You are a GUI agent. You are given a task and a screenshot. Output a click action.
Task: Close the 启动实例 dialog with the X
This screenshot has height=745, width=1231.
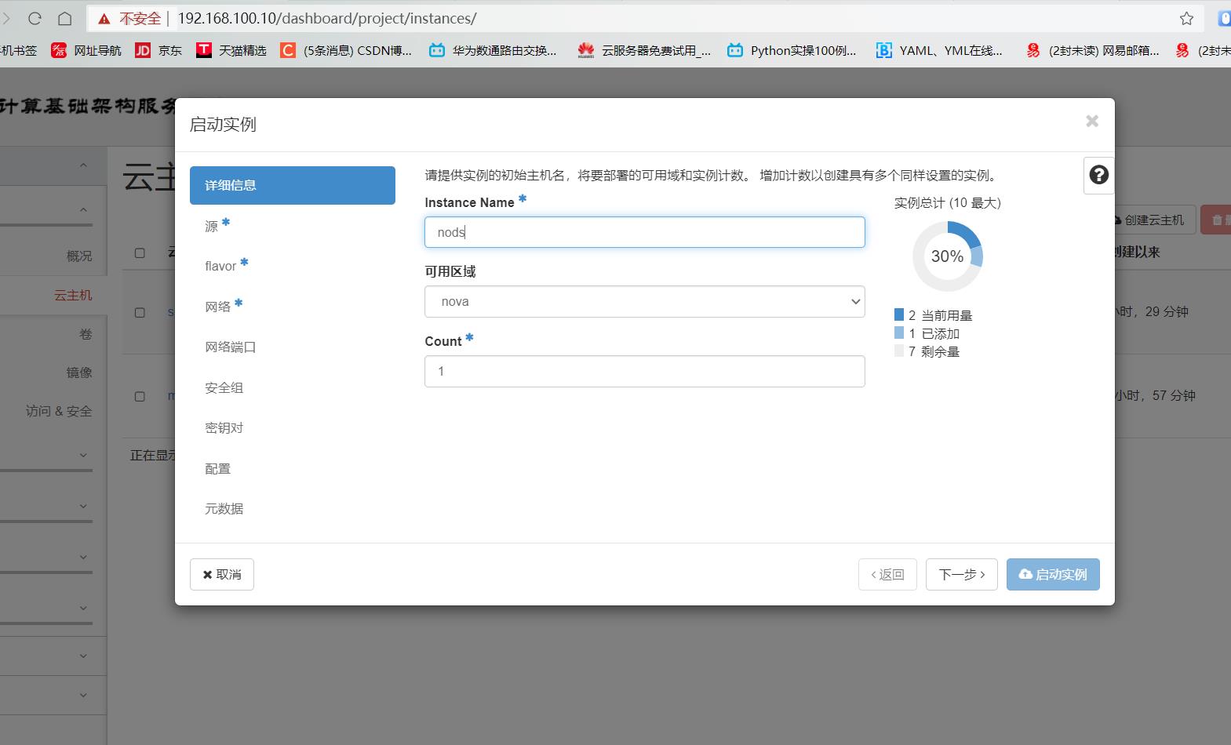(x=1092, y=121)
